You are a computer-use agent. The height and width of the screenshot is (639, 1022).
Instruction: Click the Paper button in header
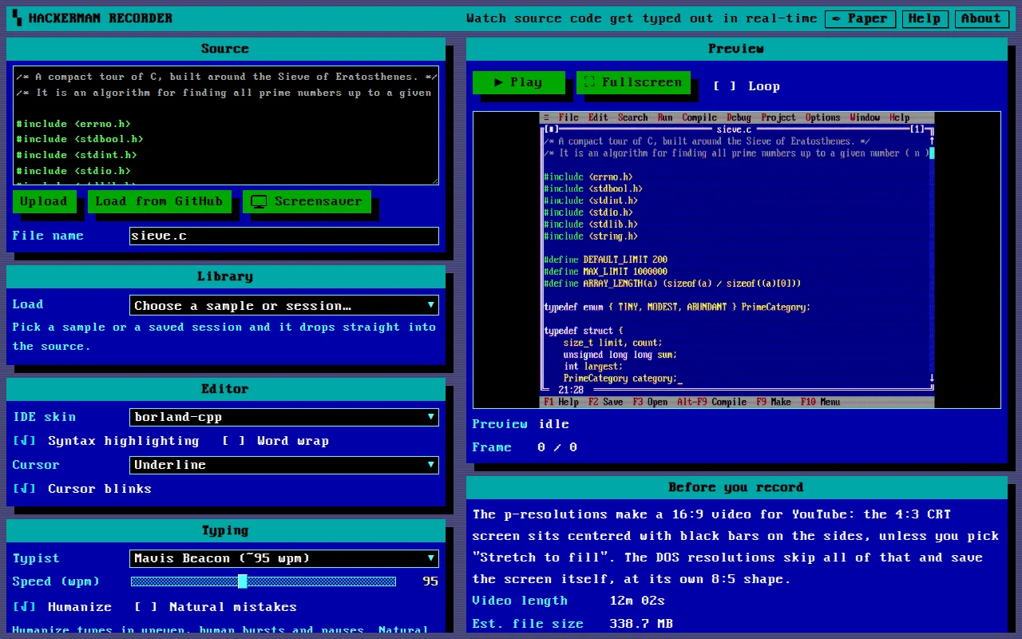(860, 18)
